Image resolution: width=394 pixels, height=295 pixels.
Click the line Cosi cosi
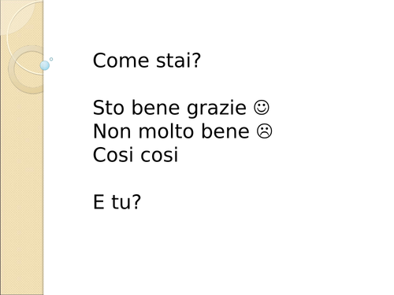(x=136, y=155)
